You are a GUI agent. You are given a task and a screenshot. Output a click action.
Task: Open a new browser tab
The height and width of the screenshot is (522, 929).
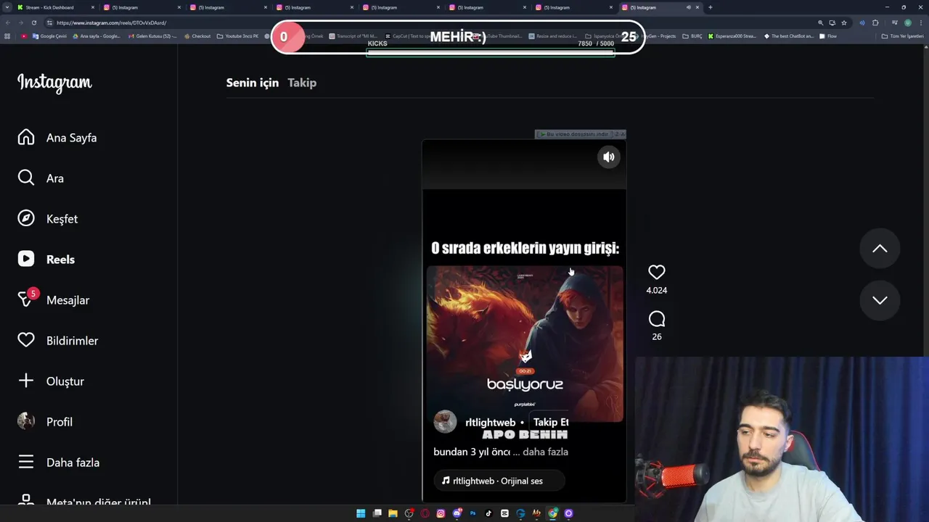click(710, 7)
